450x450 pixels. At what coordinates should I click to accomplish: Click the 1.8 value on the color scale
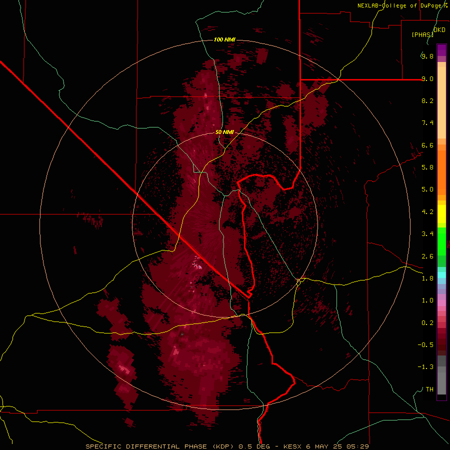[x=427, y=278]
